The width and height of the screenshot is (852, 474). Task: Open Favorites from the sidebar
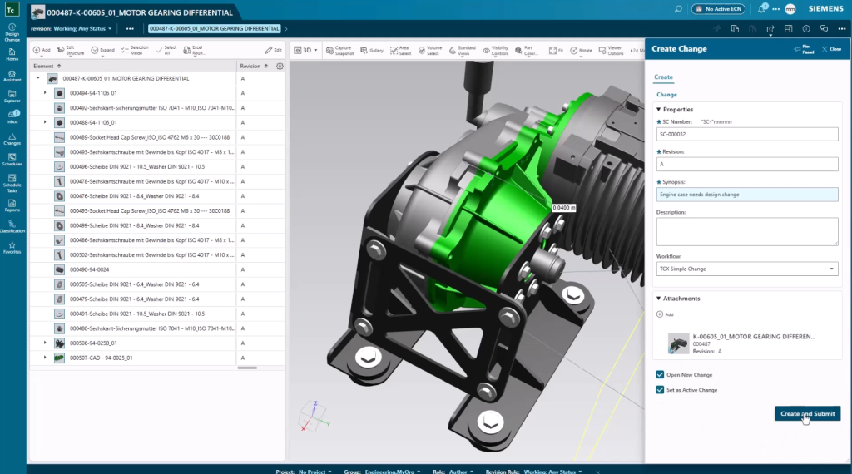point(12,248)
